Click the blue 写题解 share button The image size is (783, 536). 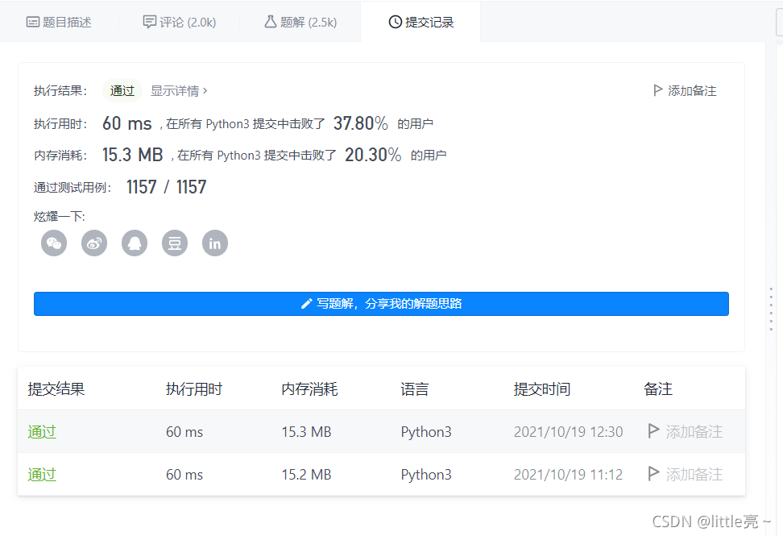point(381,304)
